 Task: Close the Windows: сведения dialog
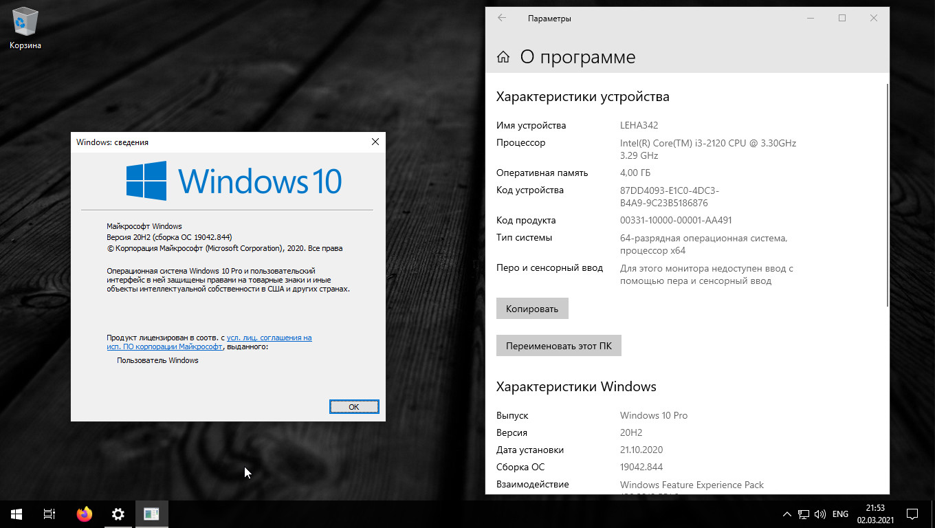[375, 142]
